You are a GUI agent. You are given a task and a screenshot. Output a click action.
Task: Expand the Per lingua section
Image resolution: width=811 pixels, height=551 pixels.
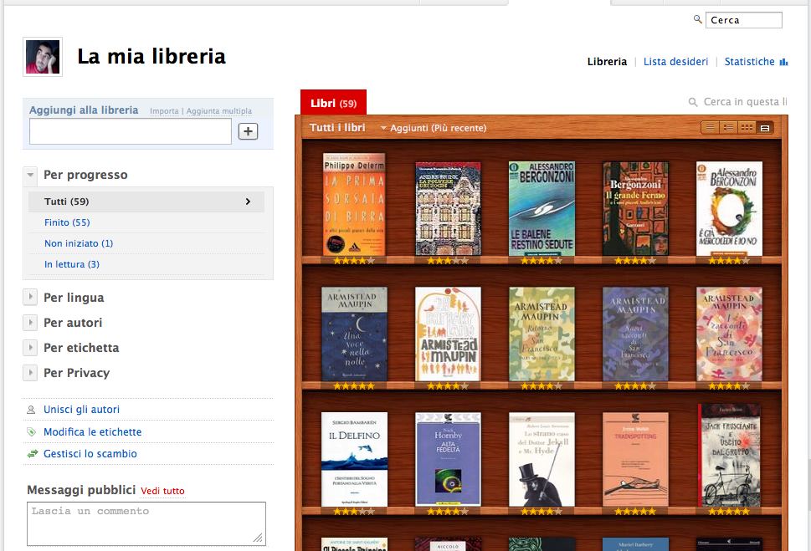coord(30,297)
